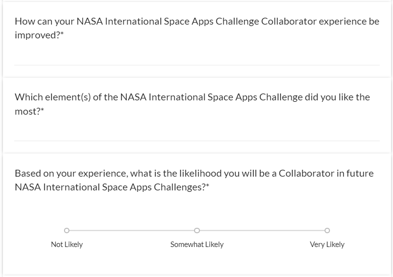Click the "Somewhat Likely" text label

pyautogui.click(x=197, y=245)
